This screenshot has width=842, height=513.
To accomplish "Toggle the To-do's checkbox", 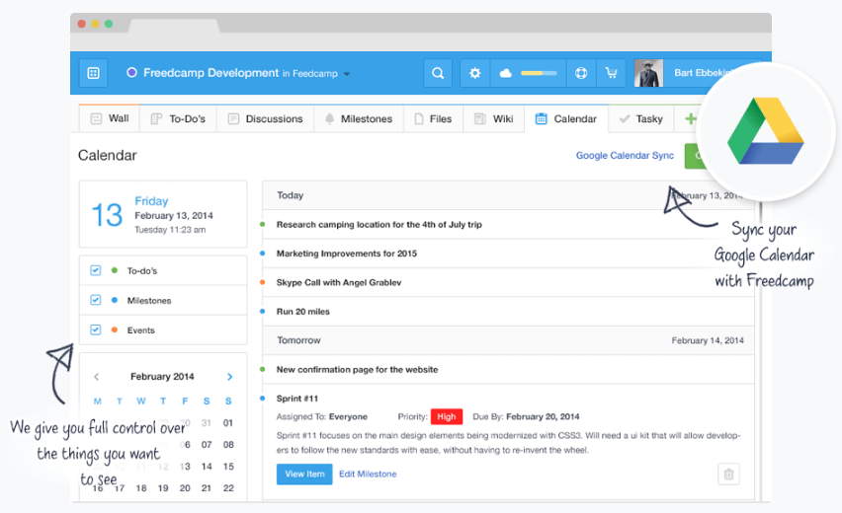I will point(96,270).
